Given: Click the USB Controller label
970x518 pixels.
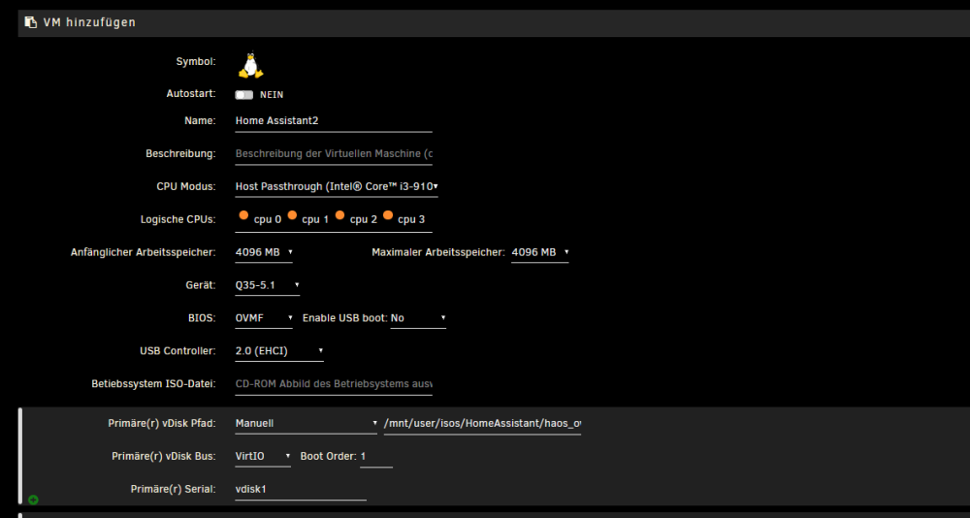Looking at the screenshot, I should pyautogui.click(x=178, y=351).
